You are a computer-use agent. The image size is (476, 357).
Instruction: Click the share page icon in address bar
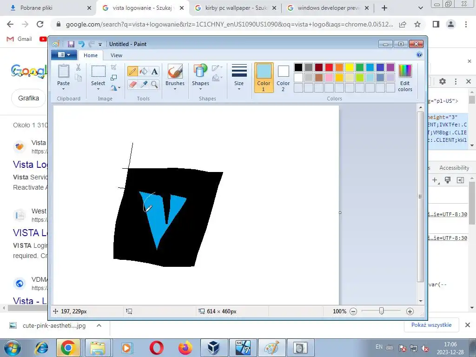coord(403,24)
